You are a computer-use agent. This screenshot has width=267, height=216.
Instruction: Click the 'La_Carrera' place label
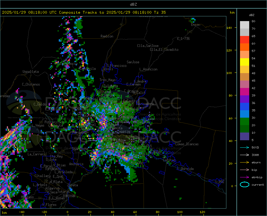click(36, 154)
